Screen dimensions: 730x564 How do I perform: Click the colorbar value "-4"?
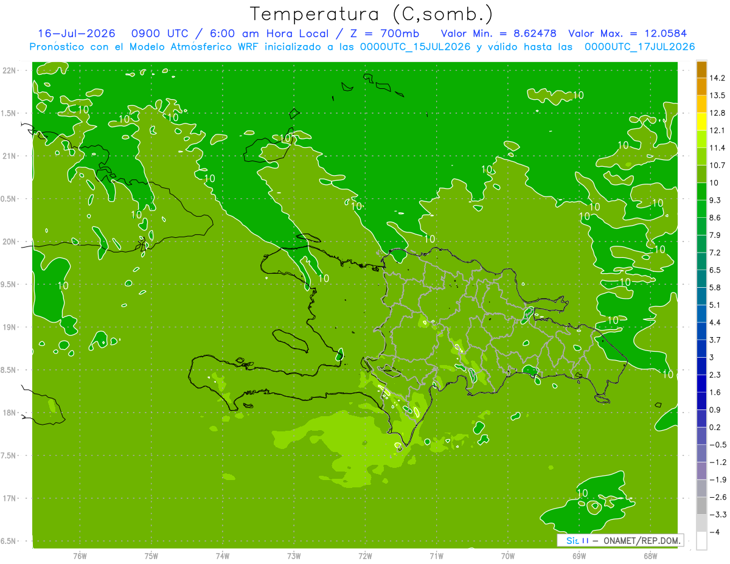click(714, 532)
